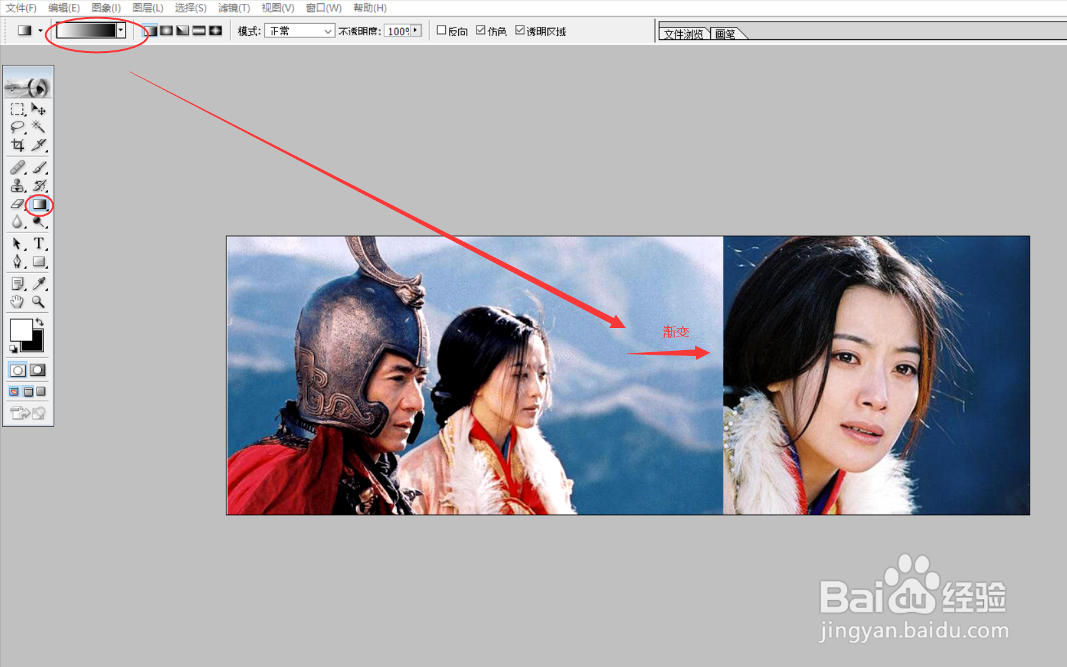This screenshot has width=1067, height=667.
Task: Uncheck the 仿色 (Dither) checkbox
Action: pyautogui.click(x=481, y=30)
